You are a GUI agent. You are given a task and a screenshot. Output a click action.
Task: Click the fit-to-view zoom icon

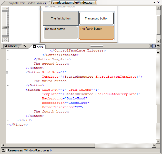tap(5, 40)
